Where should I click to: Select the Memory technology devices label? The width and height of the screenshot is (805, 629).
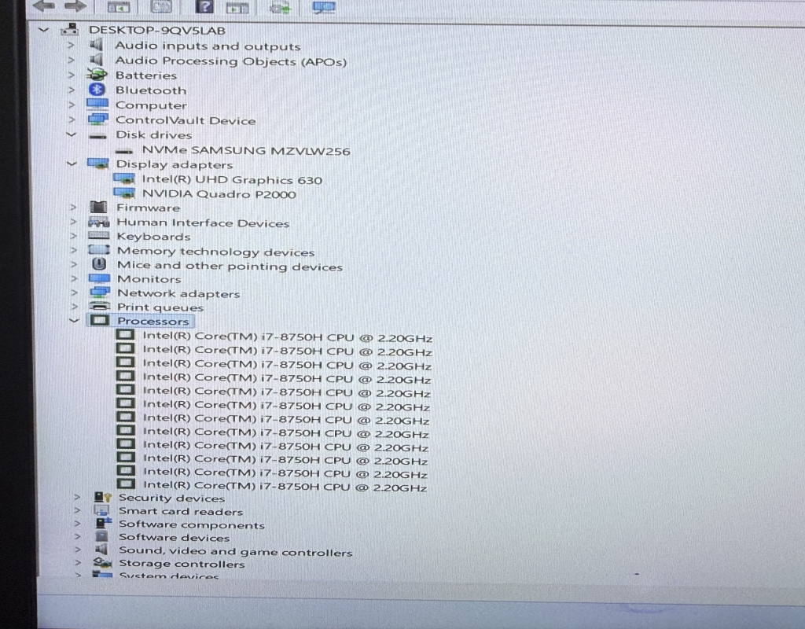(215, 252)
